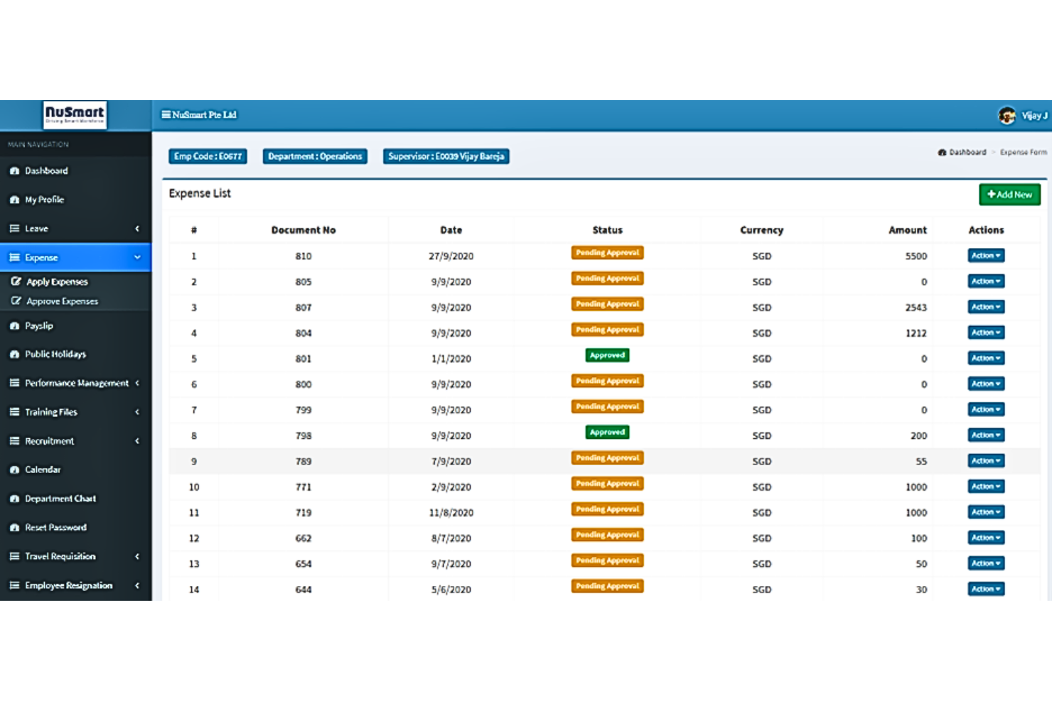The width and height of the screenshot is (1052, 701).
Task: Click the Leave list icon
Action: pyautogui.click(x=14, y=229)
